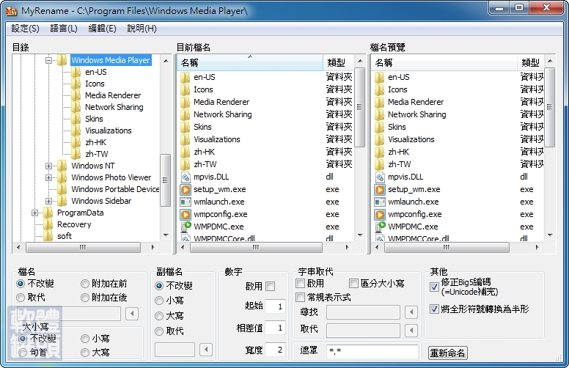Click the current filenames list down scroll arrow

(359, 235)
